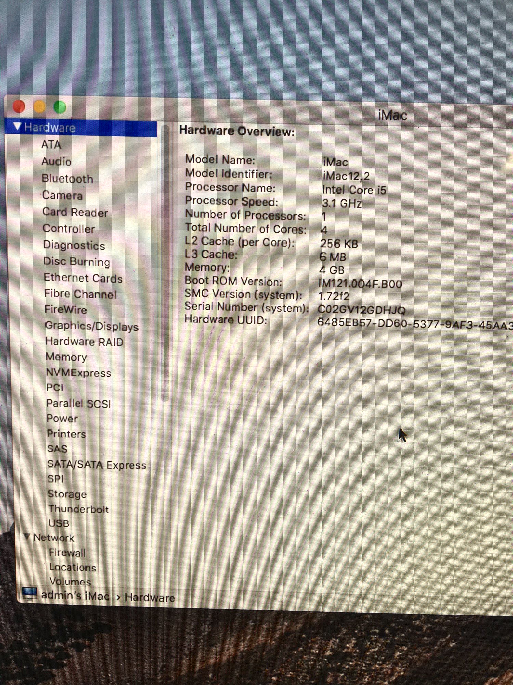513x685 pixels.
Task: Zoom window with green button
Action: coord(60,107)
